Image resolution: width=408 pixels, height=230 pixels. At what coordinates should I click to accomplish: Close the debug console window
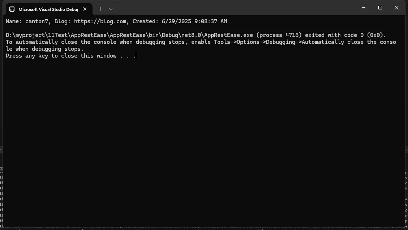pyautogui.click(x=397, y=8)
